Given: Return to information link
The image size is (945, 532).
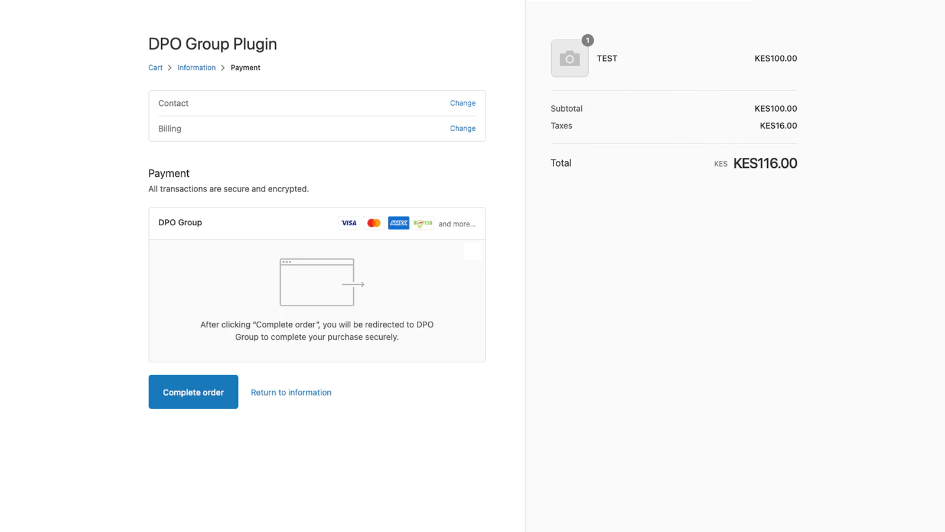Looking at the screenshot, I should coord(291,392).
